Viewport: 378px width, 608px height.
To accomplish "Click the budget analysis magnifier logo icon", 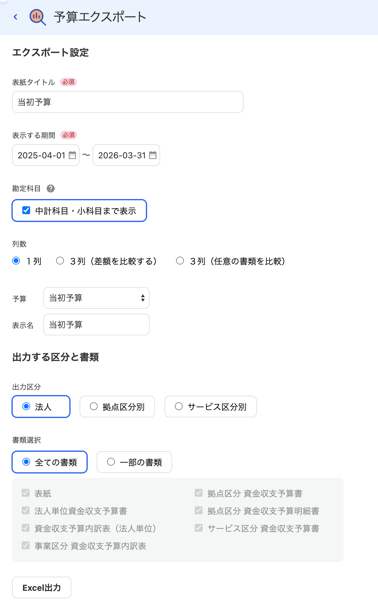I will click(x=38, y=17).
